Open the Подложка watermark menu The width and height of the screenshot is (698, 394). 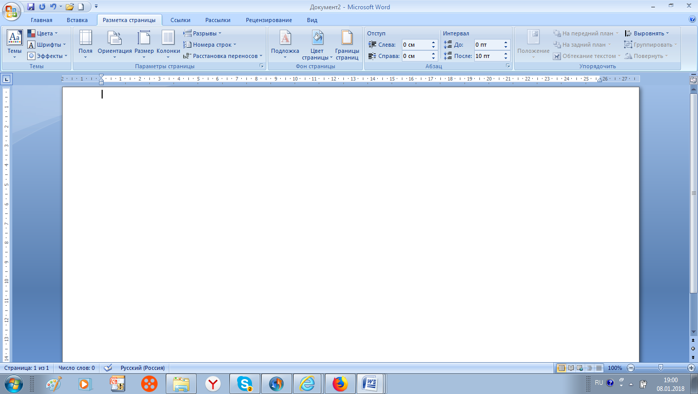[285, 45]
